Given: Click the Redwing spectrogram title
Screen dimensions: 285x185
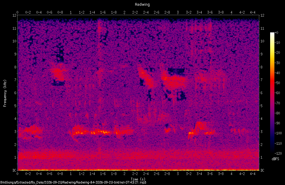Looking at the screenshot, I should [142, 5].
